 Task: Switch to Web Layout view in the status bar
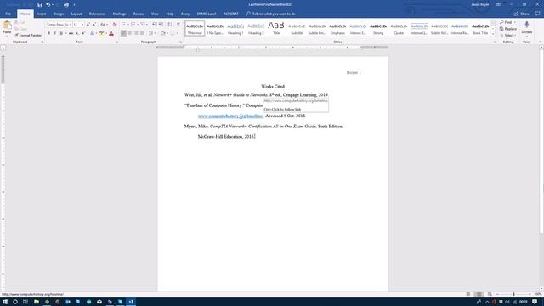(x=490, y=294)
